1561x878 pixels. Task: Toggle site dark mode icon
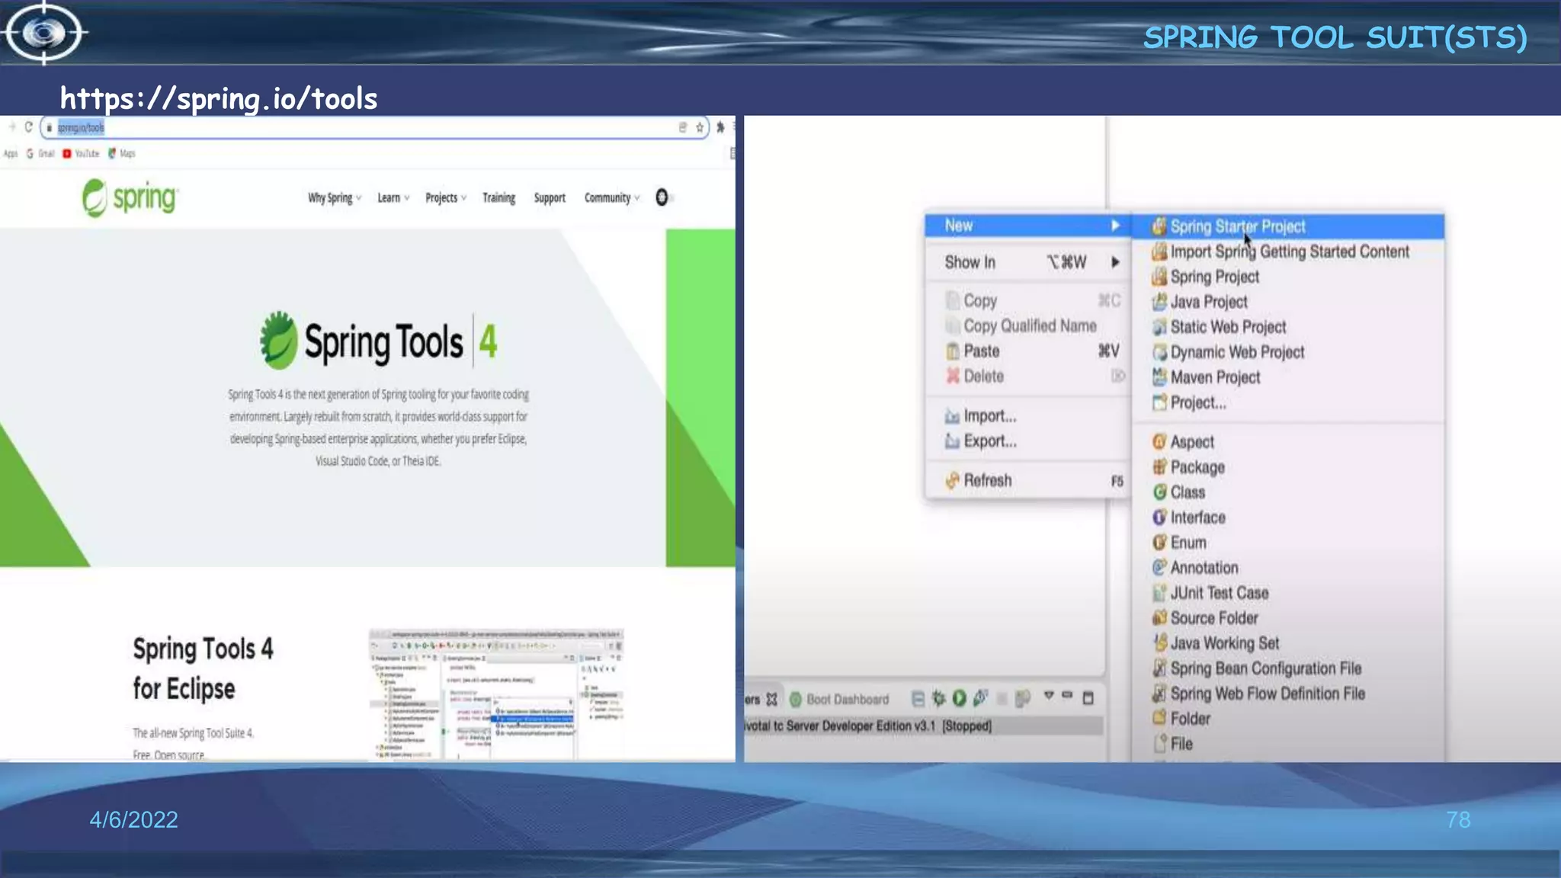point(662,197)
